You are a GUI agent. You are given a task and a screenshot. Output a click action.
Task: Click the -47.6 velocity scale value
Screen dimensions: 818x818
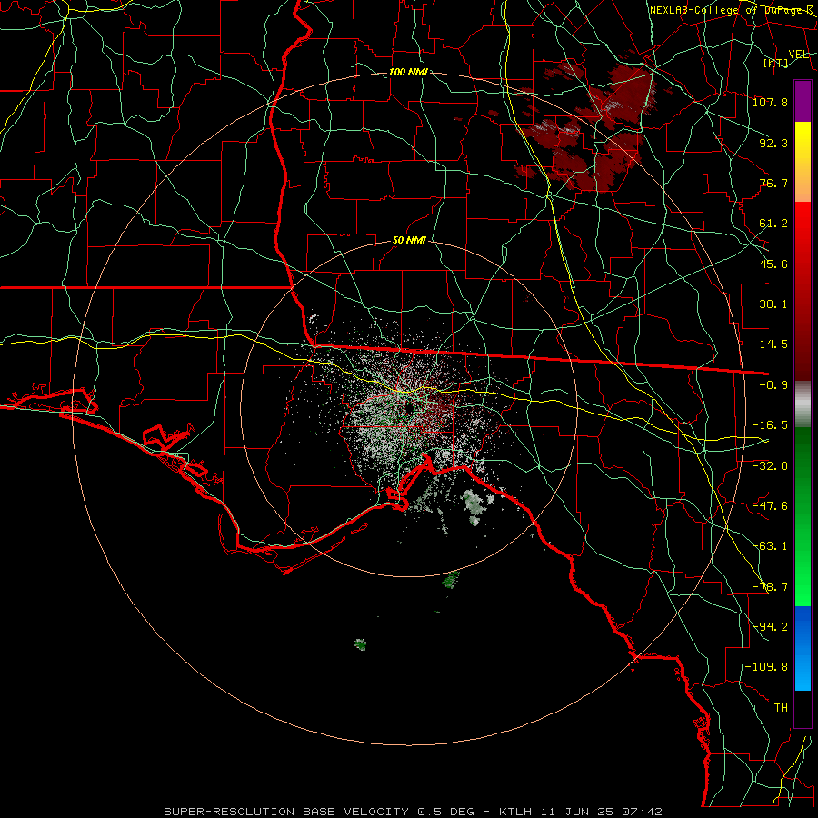point(770,506)
